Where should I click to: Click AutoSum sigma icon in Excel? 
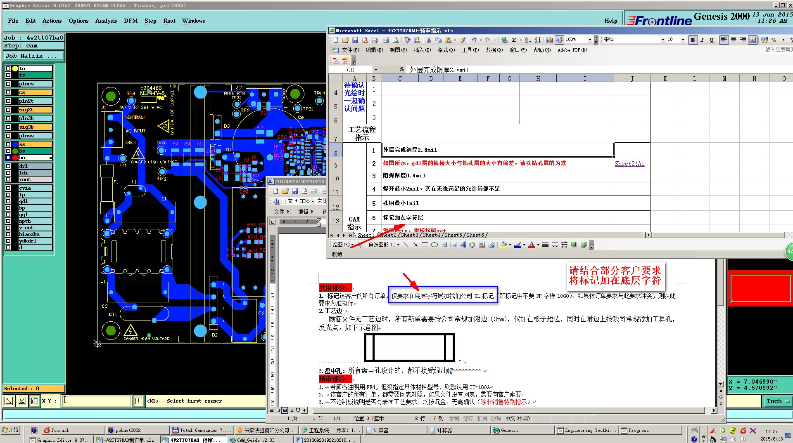coord(514,40)
